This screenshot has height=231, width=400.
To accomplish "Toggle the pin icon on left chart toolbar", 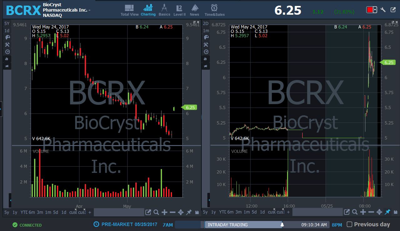I will (x=189, y=212).
